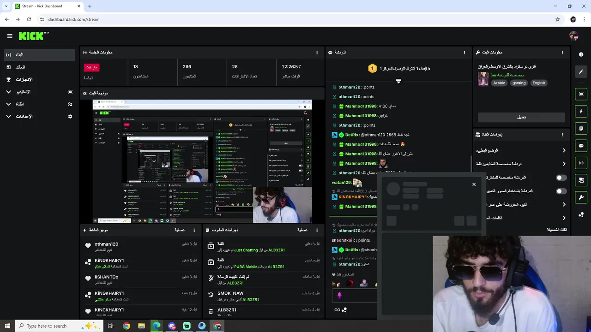591x332 pixels.
Task: Select the broadcast signal icon in the right rail
Action: (x=581, y=163)
